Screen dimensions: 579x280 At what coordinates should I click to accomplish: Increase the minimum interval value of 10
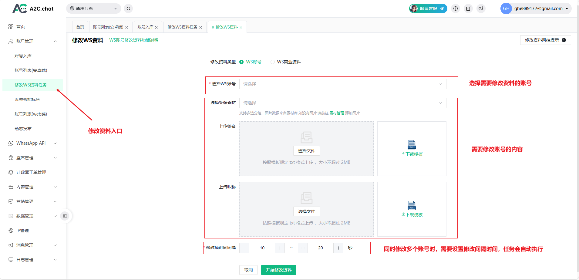click(280, 248)
